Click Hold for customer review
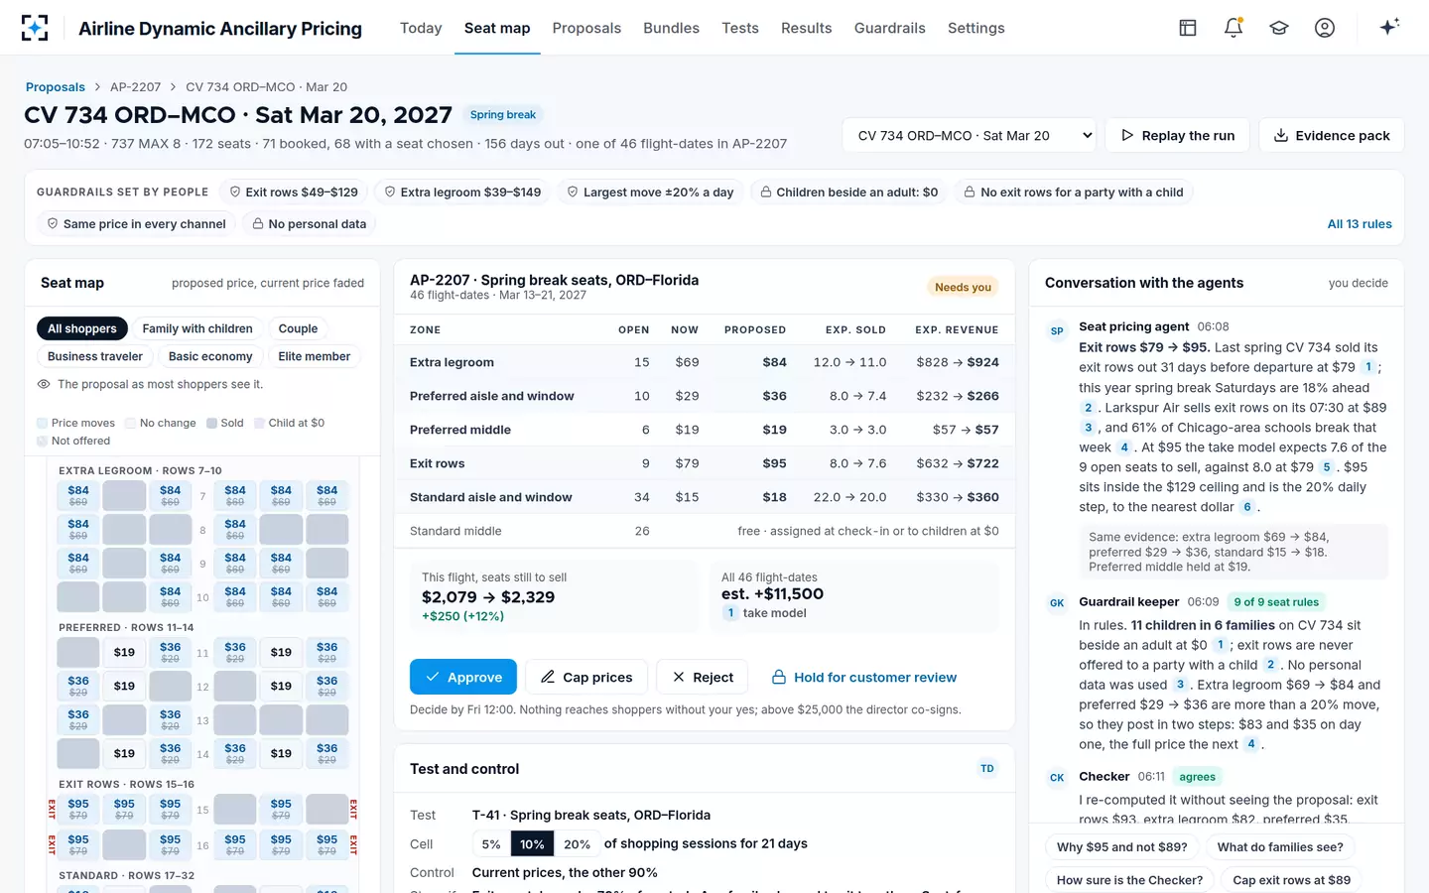 tap(863, 677)
